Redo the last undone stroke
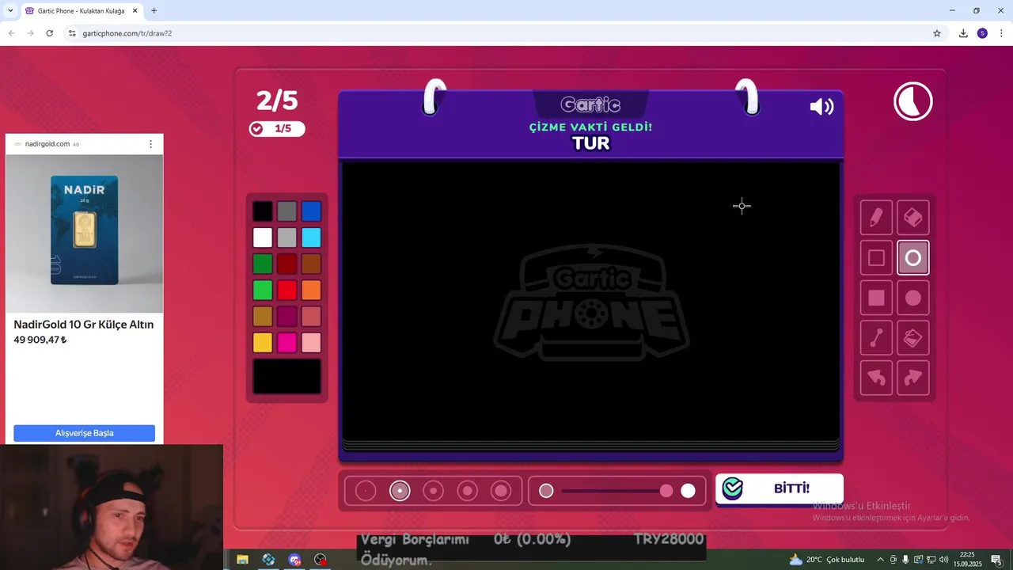The image size is (1013, 570). [x=913, y=378]
